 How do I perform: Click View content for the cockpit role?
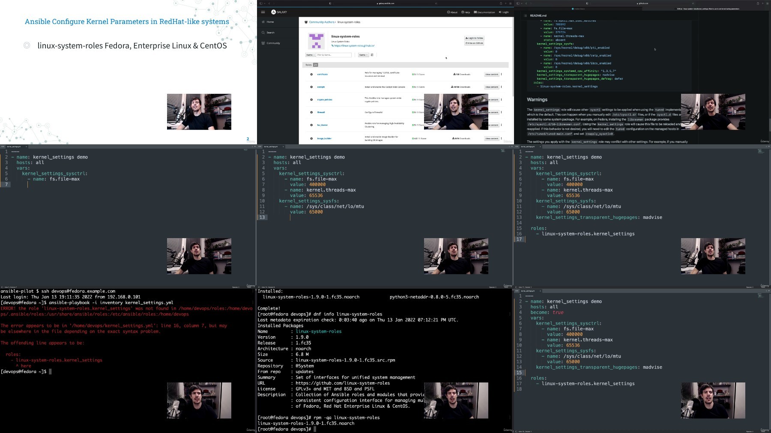[x=491, y=87]
